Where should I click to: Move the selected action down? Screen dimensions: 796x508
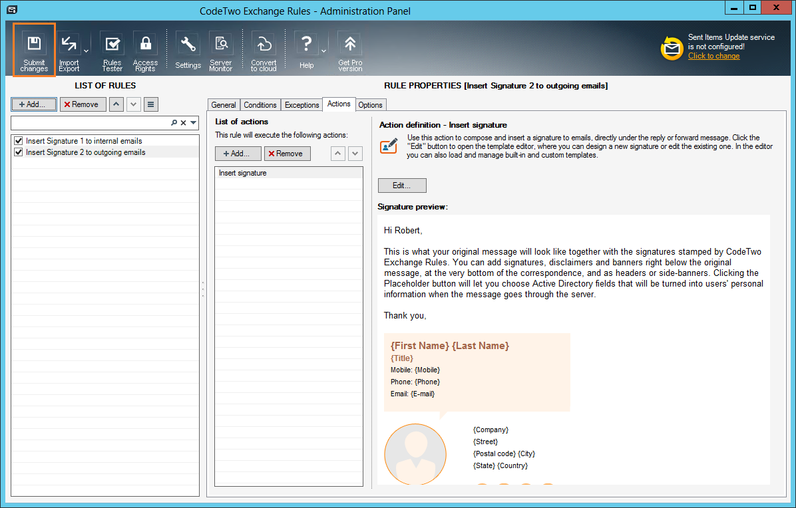[355, 154]
